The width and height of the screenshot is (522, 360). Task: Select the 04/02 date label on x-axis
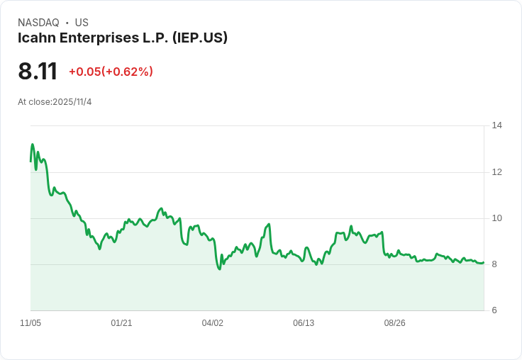point(212,322)
